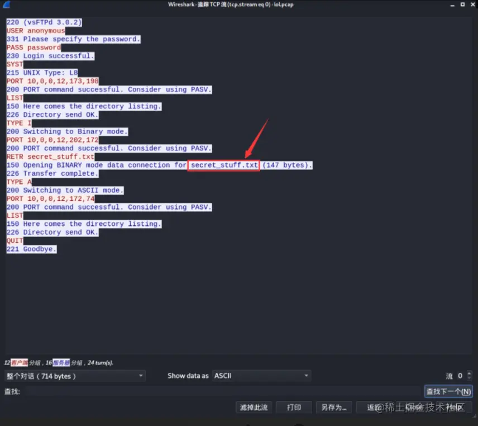Click the Print button
Viewport: 478px width, 426px height.
tap(294, 408)
